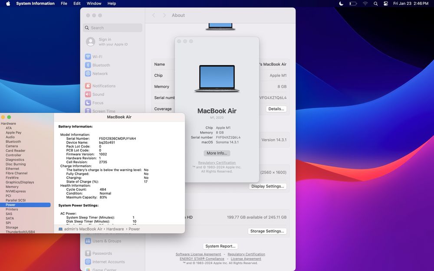Select Card Reader in hardware list
This screenshot has width=434, height=271.
(x=15, y=151)
